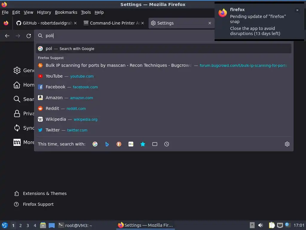
Task: Switch to workspace 4
Action: (35, 226)
